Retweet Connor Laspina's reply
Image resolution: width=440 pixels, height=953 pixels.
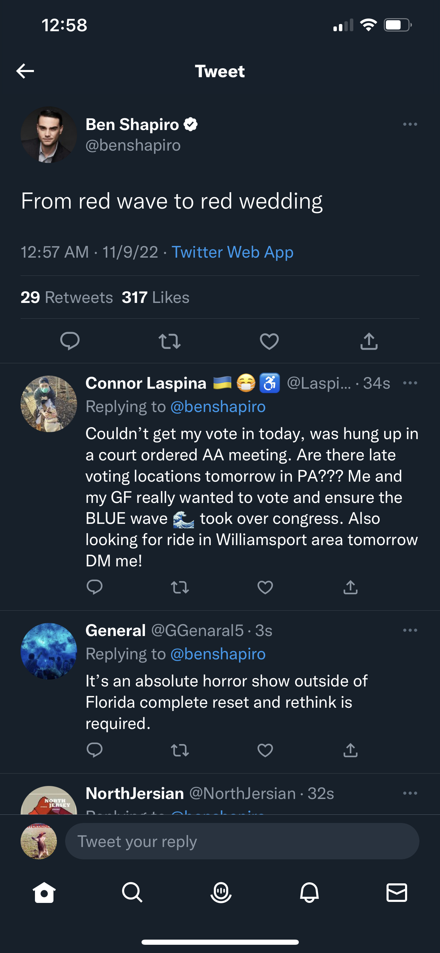click(x=180, y=587)
